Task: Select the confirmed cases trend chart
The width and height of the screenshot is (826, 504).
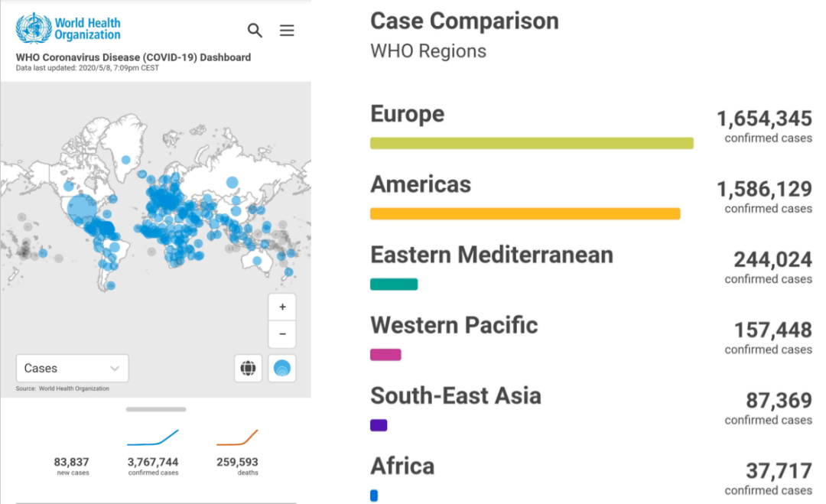Action: click(153, 438)
